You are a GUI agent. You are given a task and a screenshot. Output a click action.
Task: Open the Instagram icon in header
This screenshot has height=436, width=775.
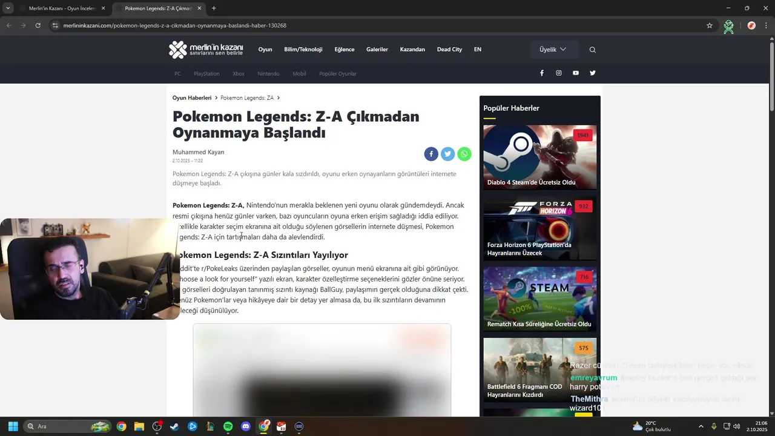[559, 73]
